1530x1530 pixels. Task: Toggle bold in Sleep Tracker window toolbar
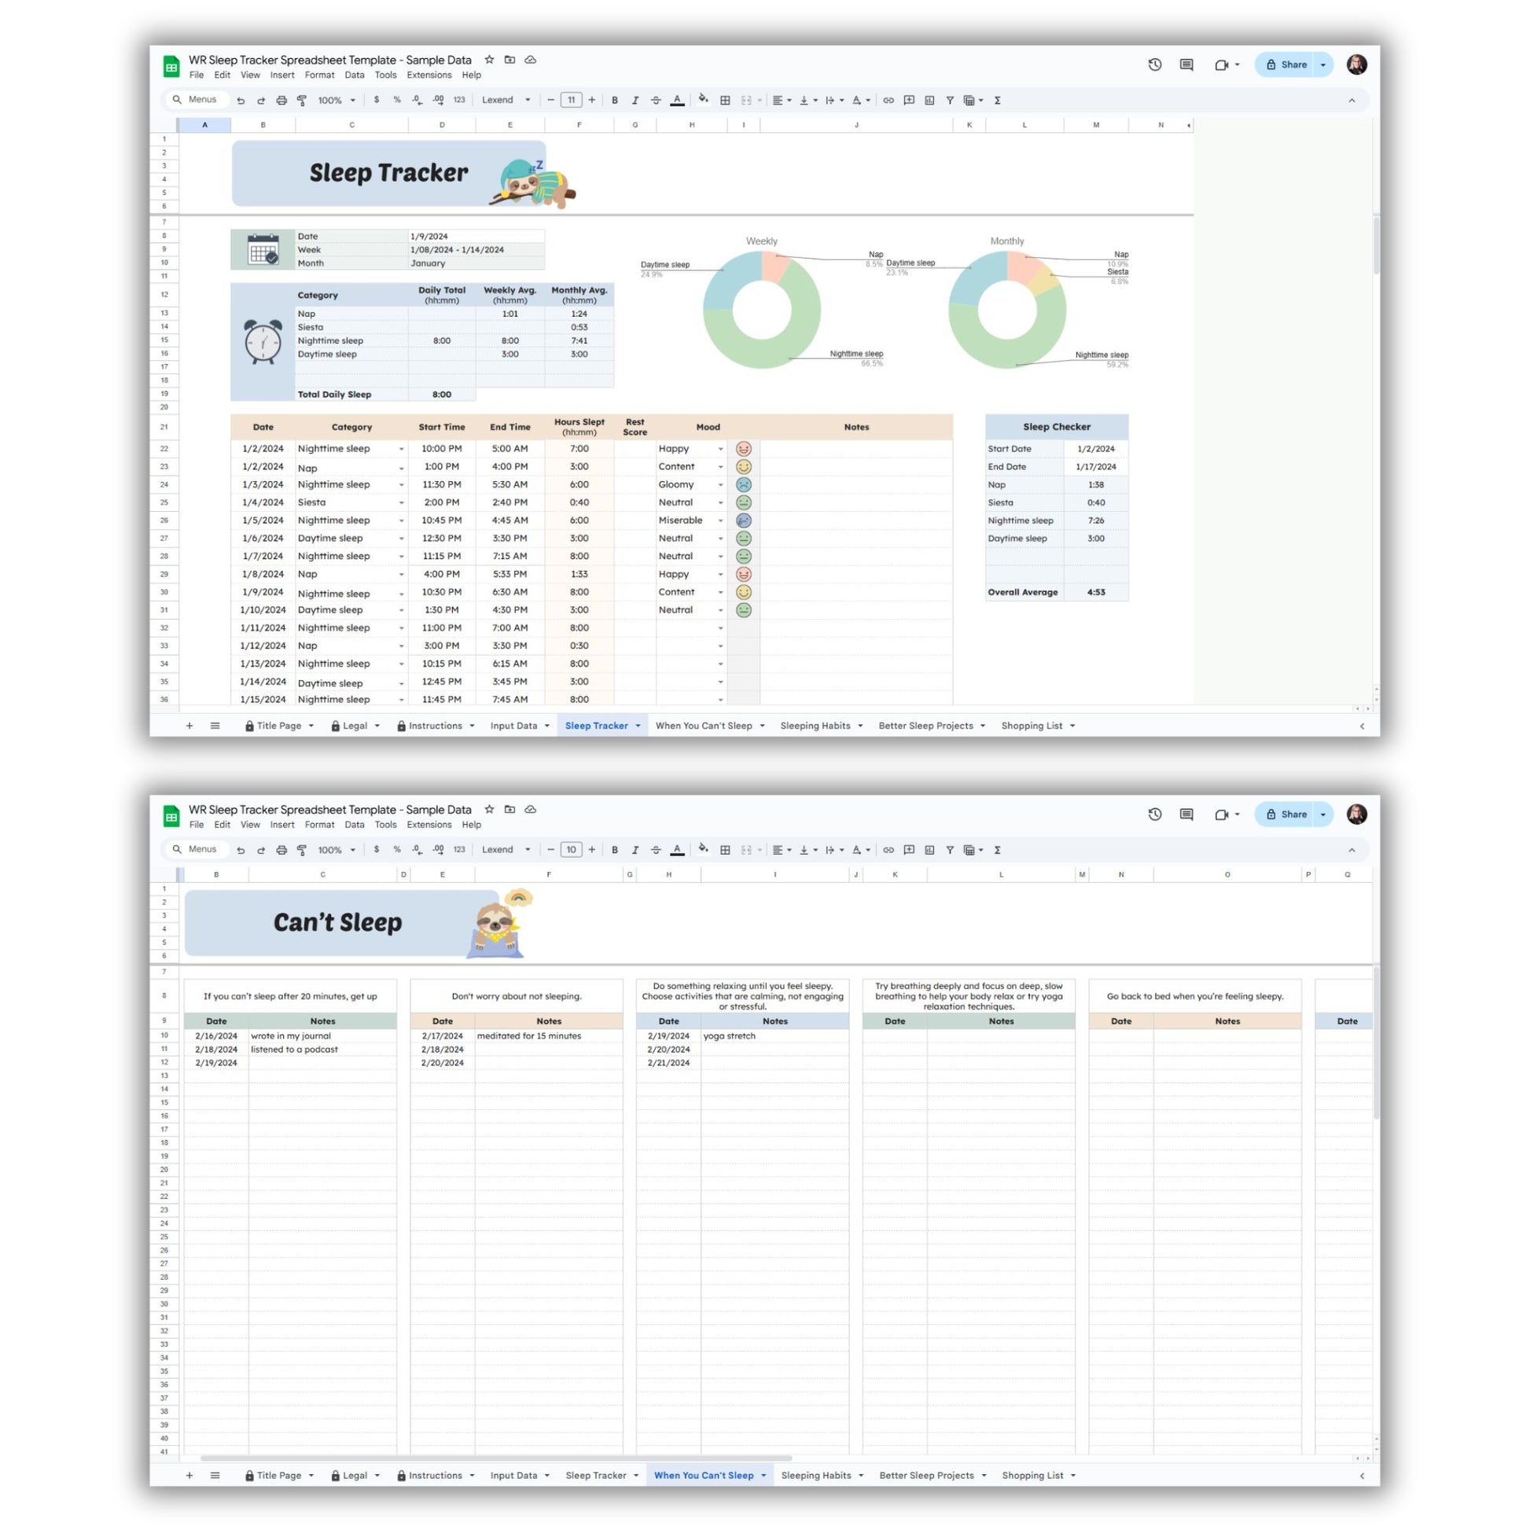pos(615,101)
